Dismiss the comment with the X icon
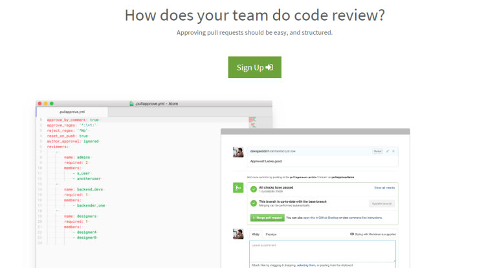The width and height of the screenshot is (497, 268). tap(393, 151)
